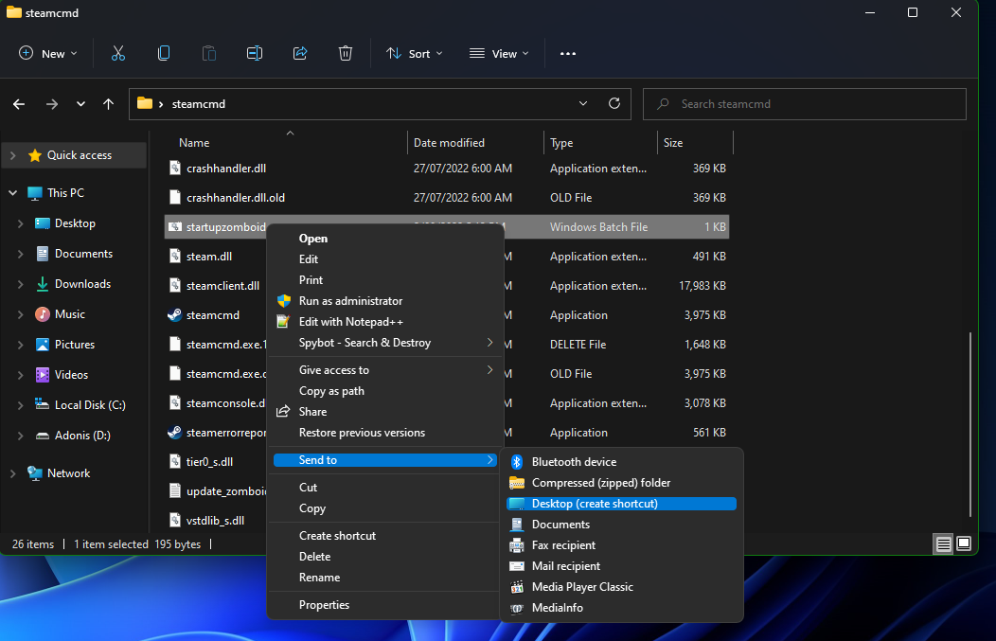Click the Cut scissors icon in toolbar
Screen dimensions: 996x641
(x=118, y=54)
